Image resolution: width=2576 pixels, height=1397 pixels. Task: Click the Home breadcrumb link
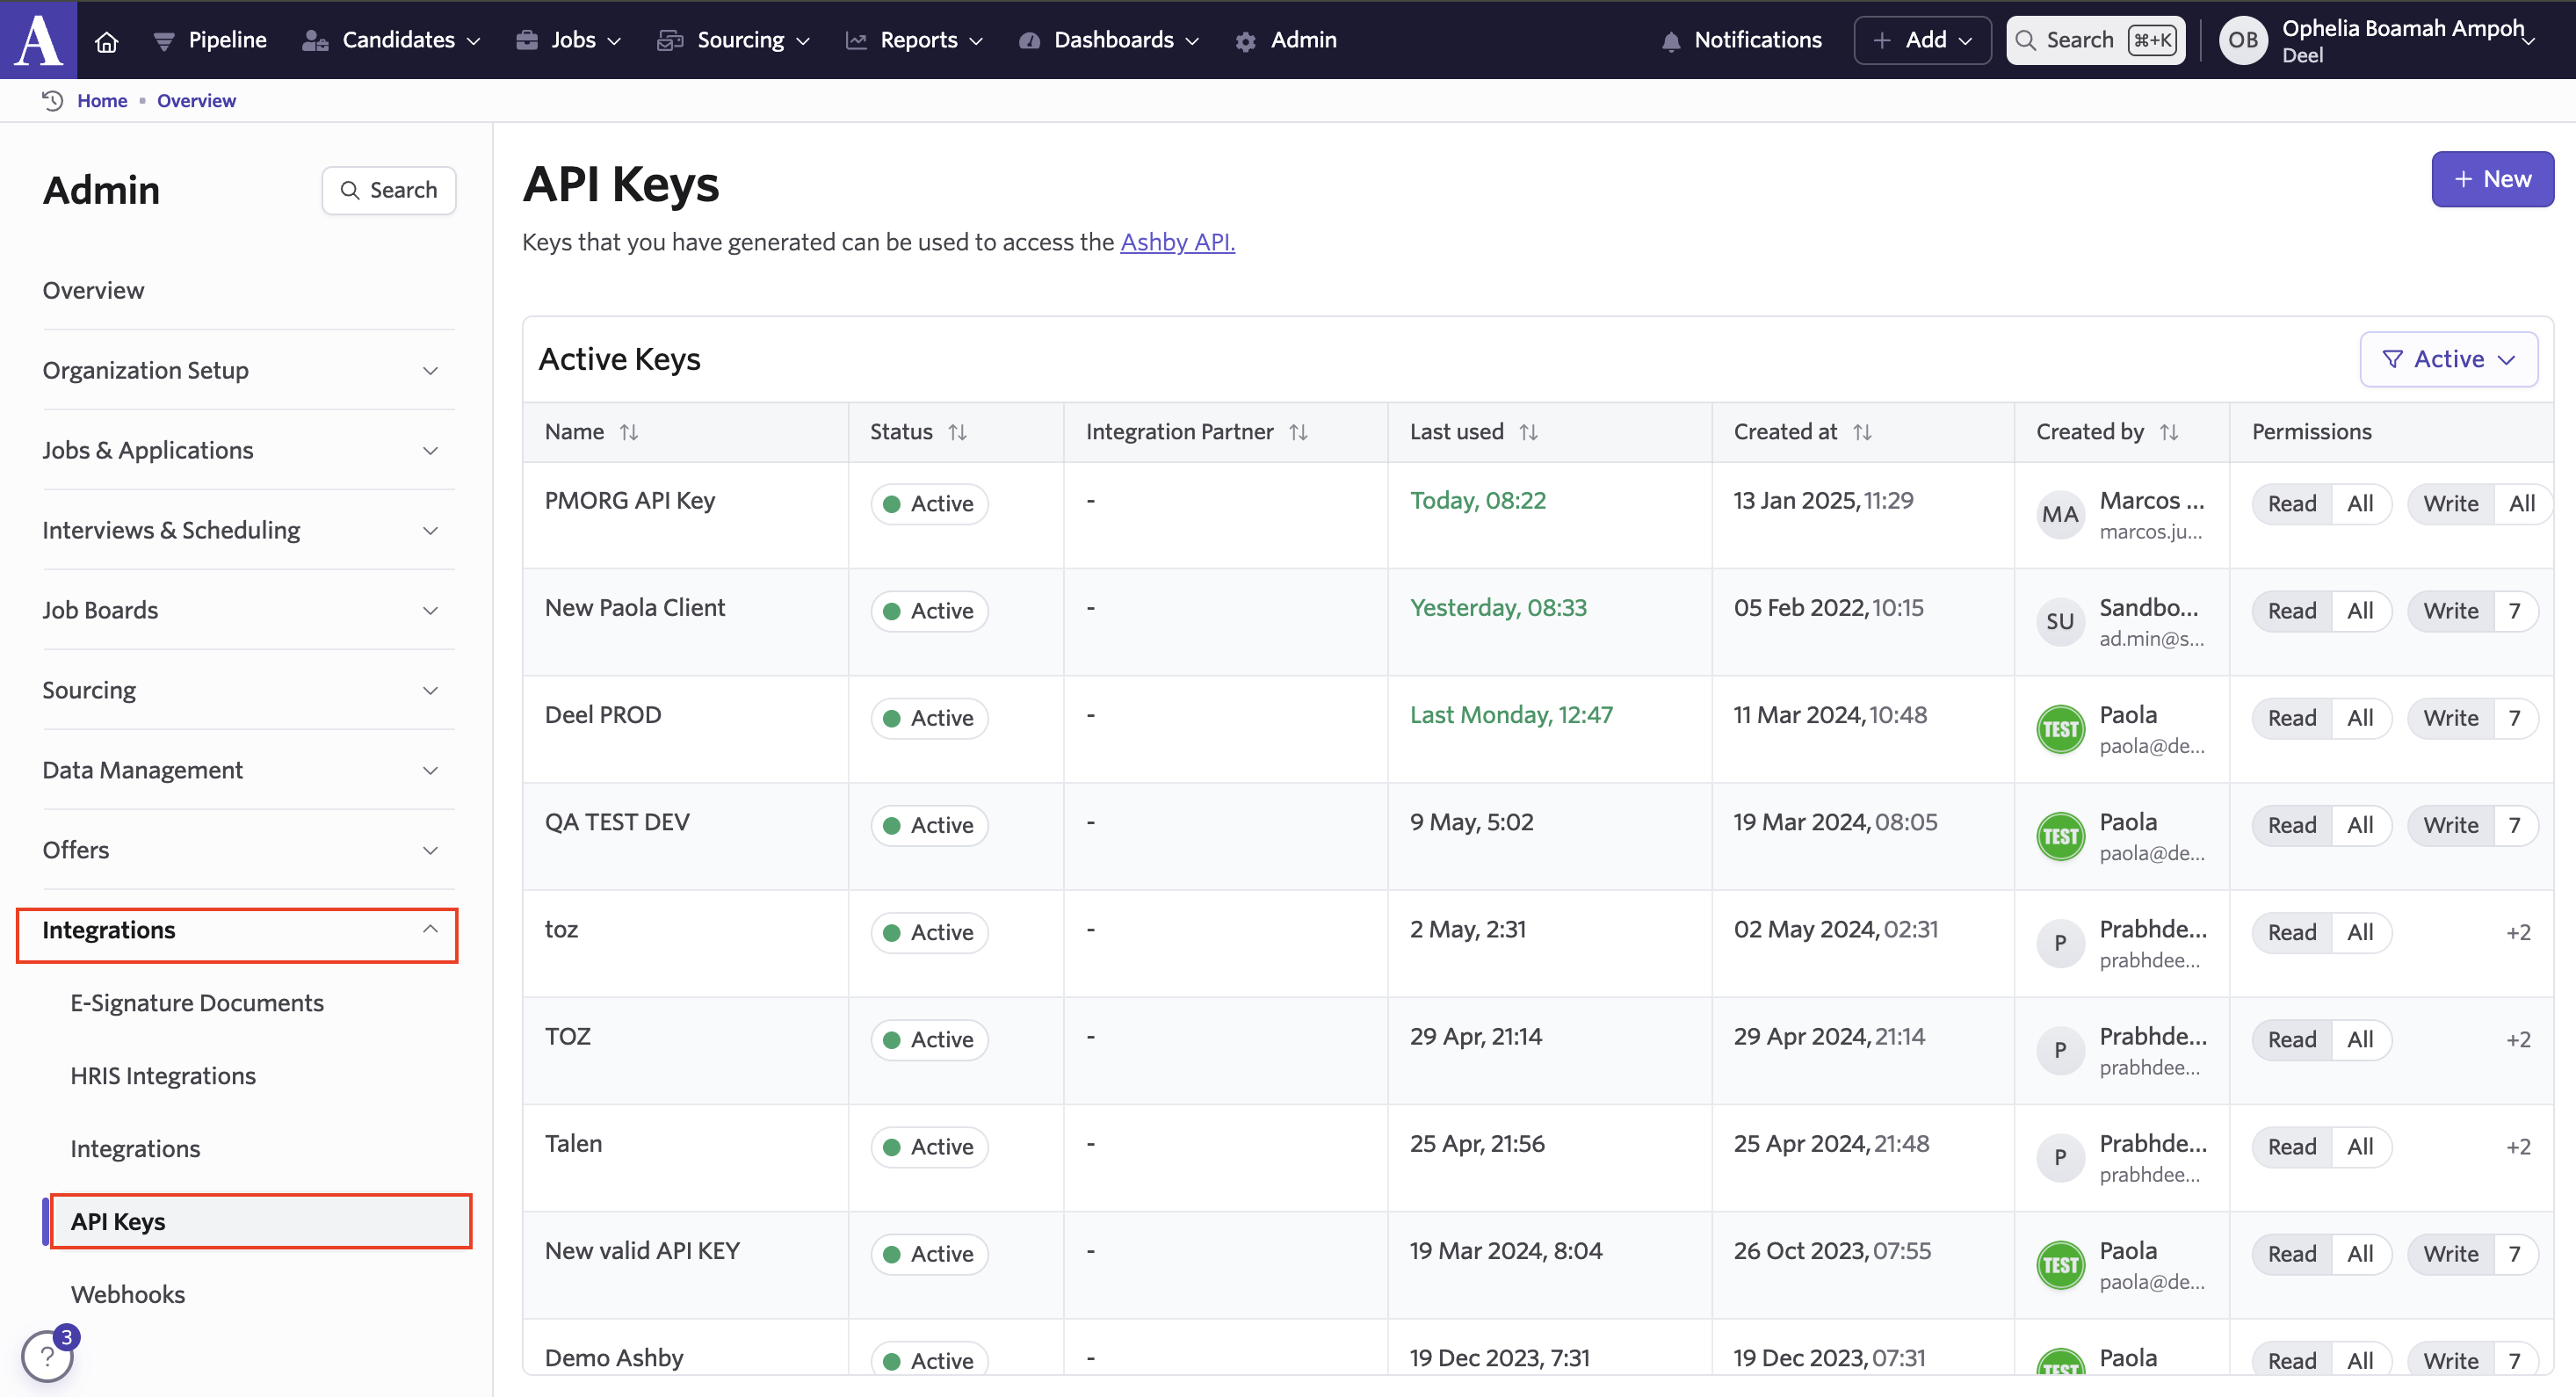(x=102, y=100)
